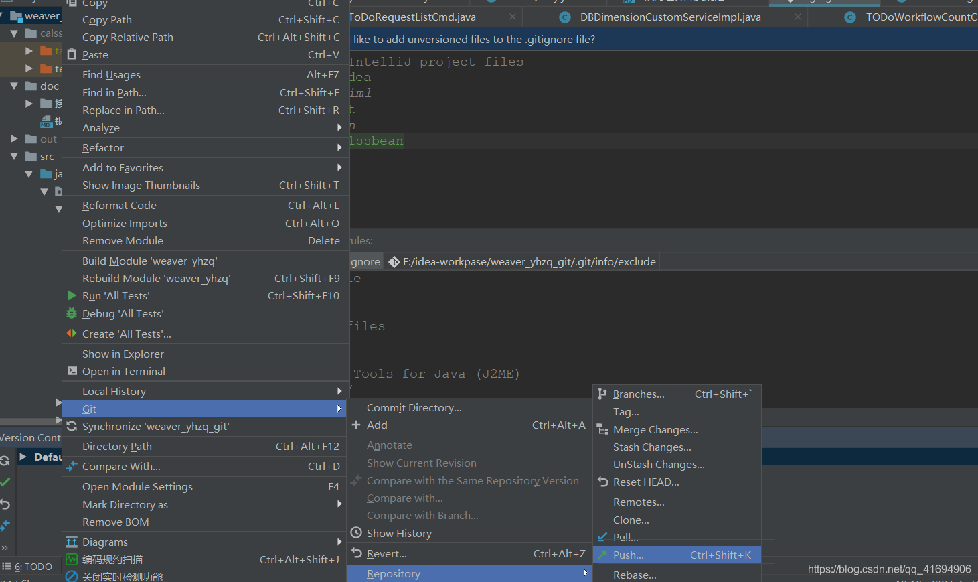
Task: Click the Create 'All Tests' icon
Action: point(72,334)
